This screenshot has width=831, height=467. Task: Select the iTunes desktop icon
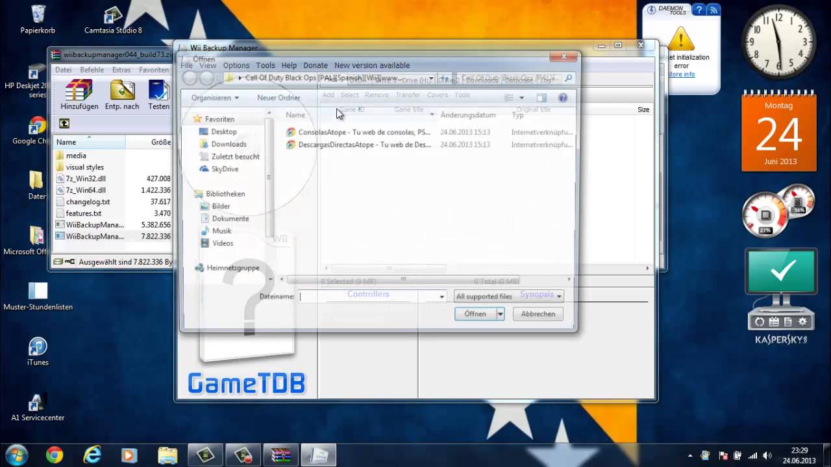point(38,352)
